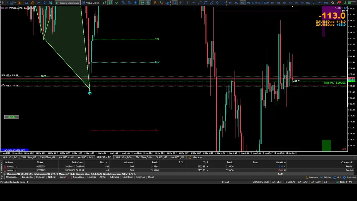
Task: Open the Probador link in the bottom bar
Action: point(349,178)
